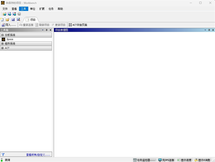215x162 pixels.
Task: Click the filter funnel icon in toolbox
Action: (x=3, y=154)
